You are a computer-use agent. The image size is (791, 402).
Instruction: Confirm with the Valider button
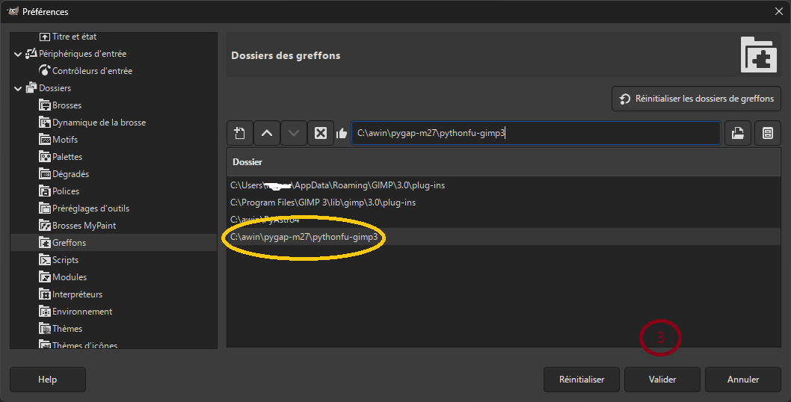(662, 380)
